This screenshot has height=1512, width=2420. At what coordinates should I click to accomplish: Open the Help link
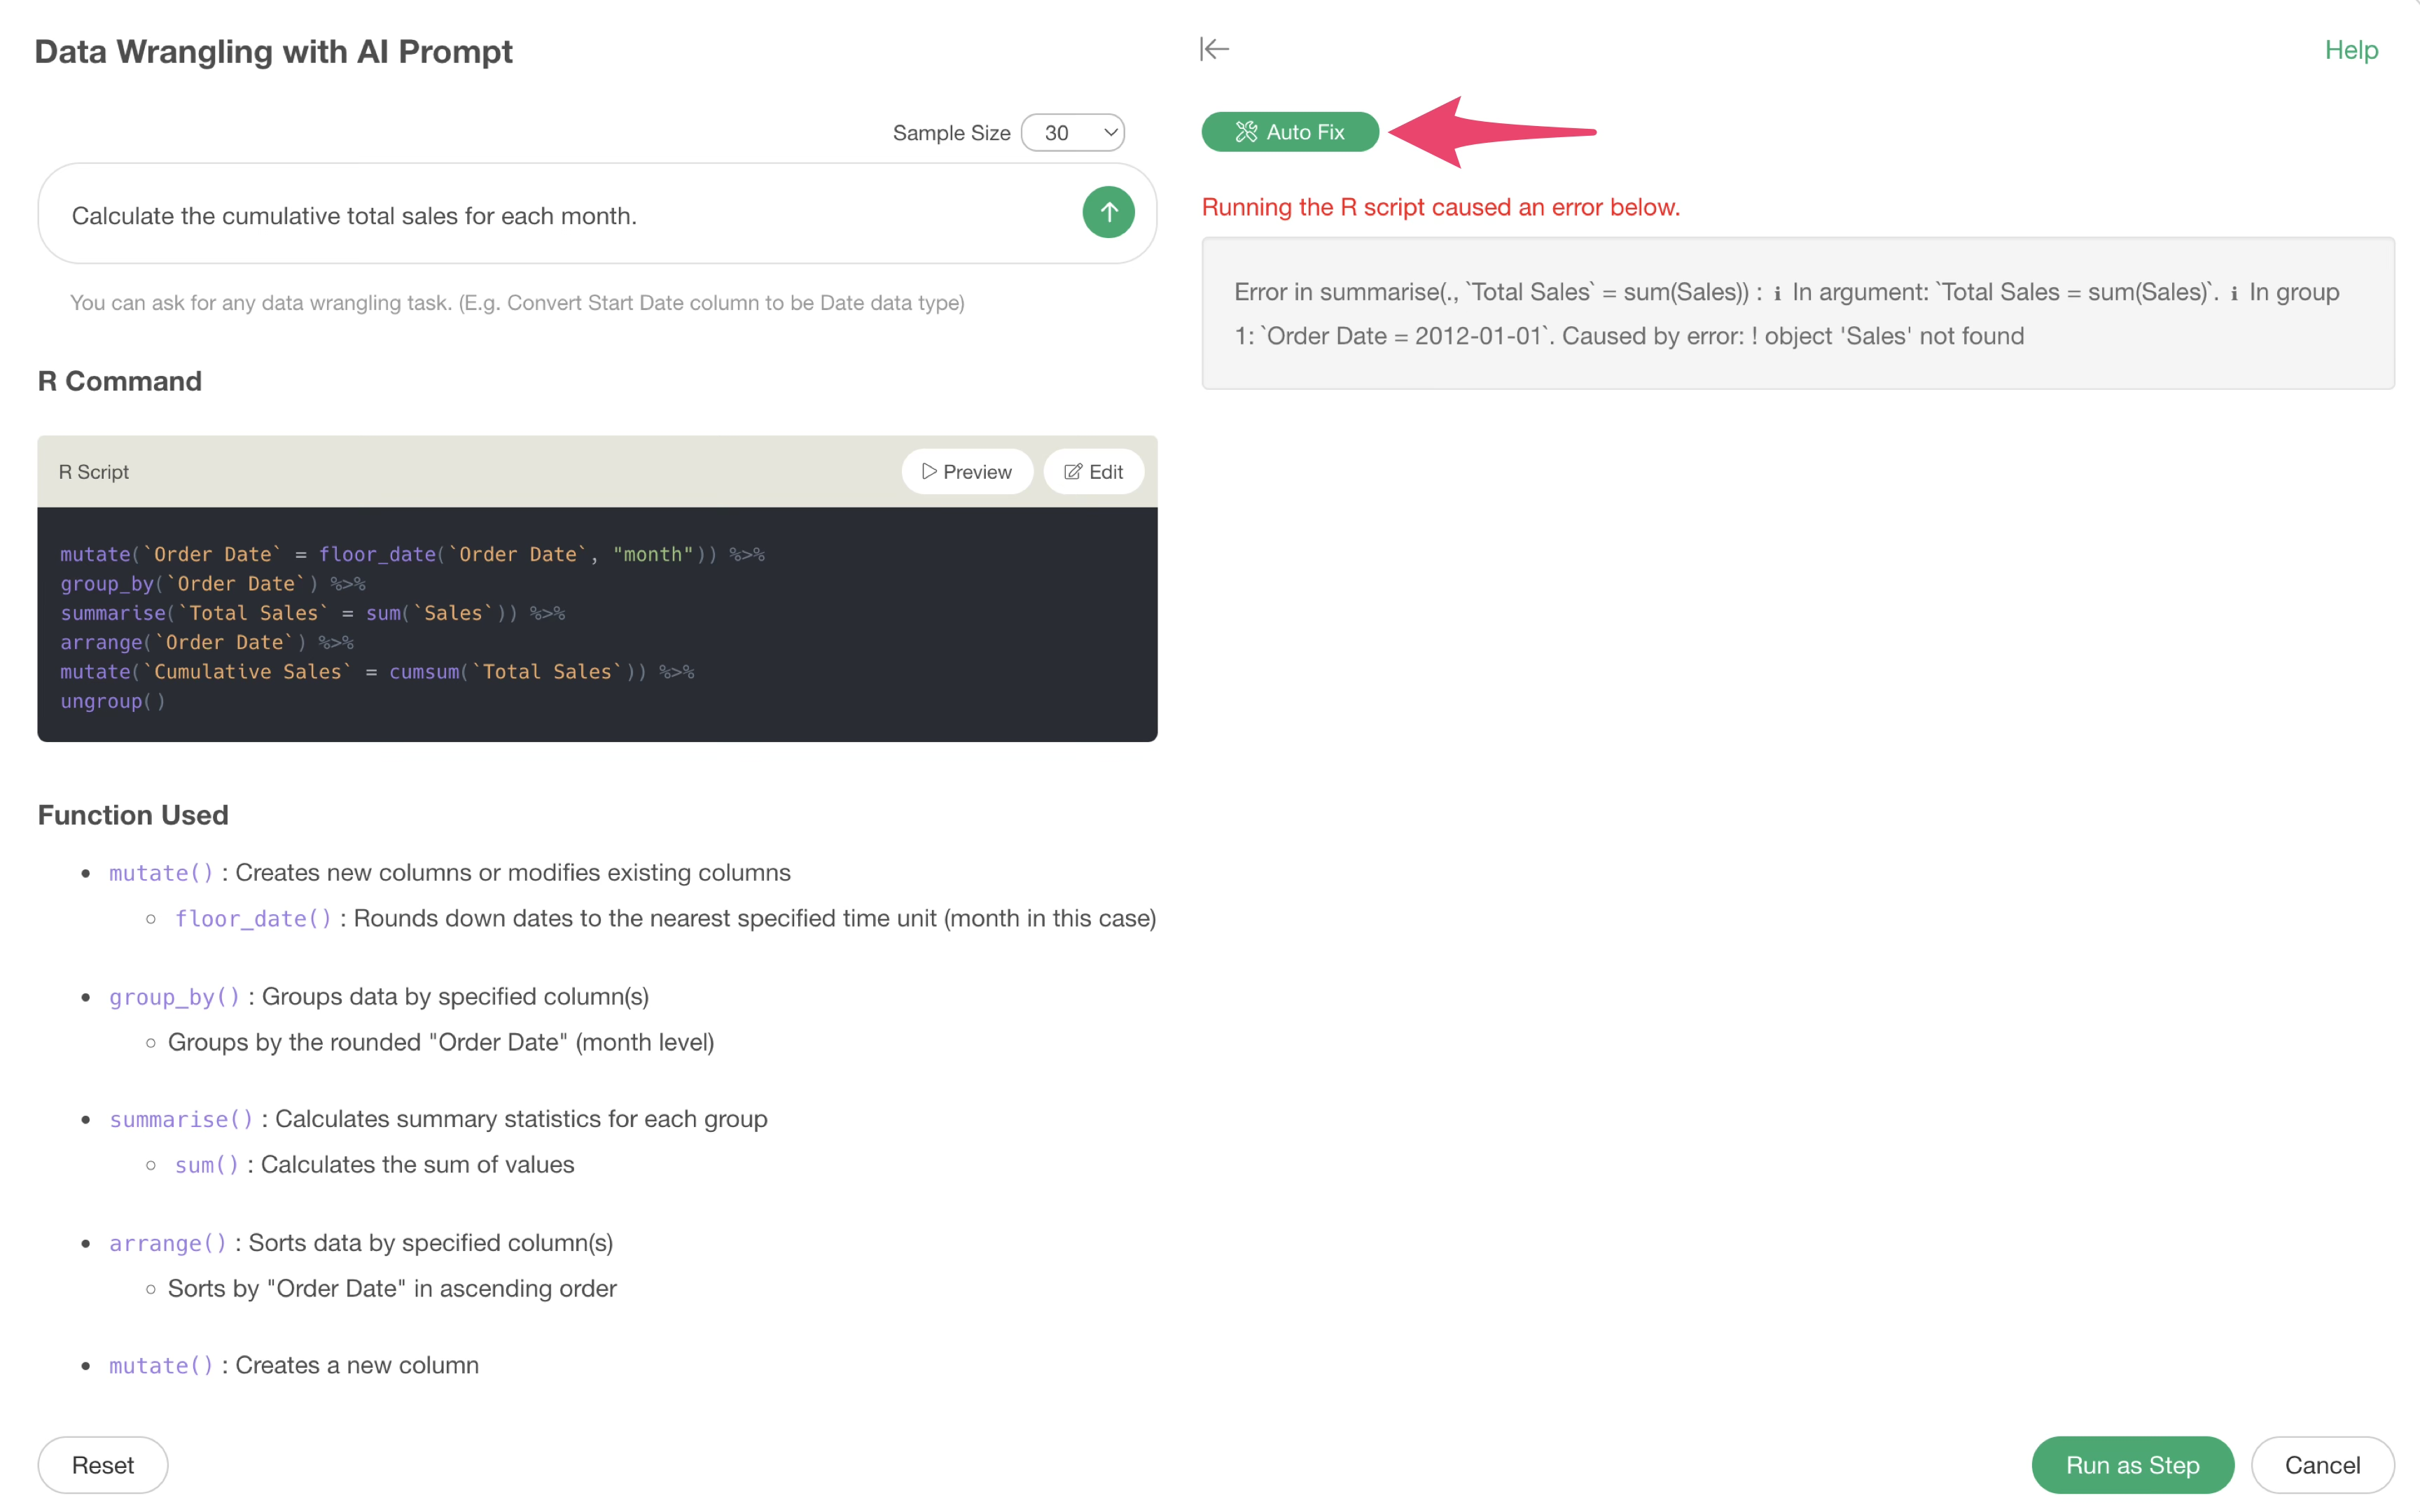2351,50
